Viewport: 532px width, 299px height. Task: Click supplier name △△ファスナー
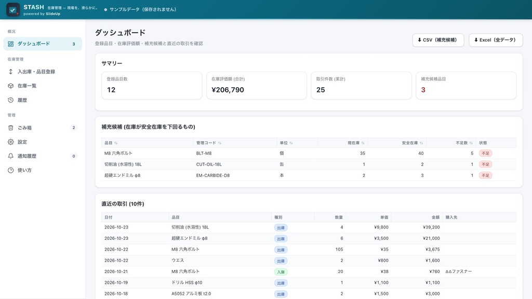[x=459, y=271]
